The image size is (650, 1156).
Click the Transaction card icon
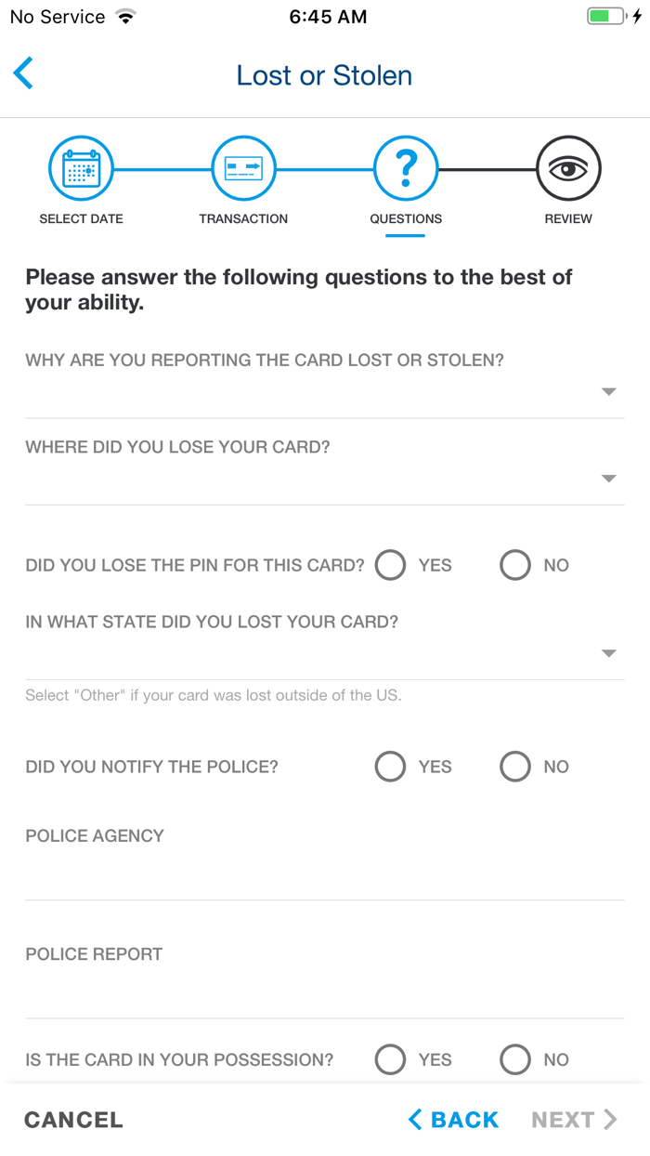243,168
